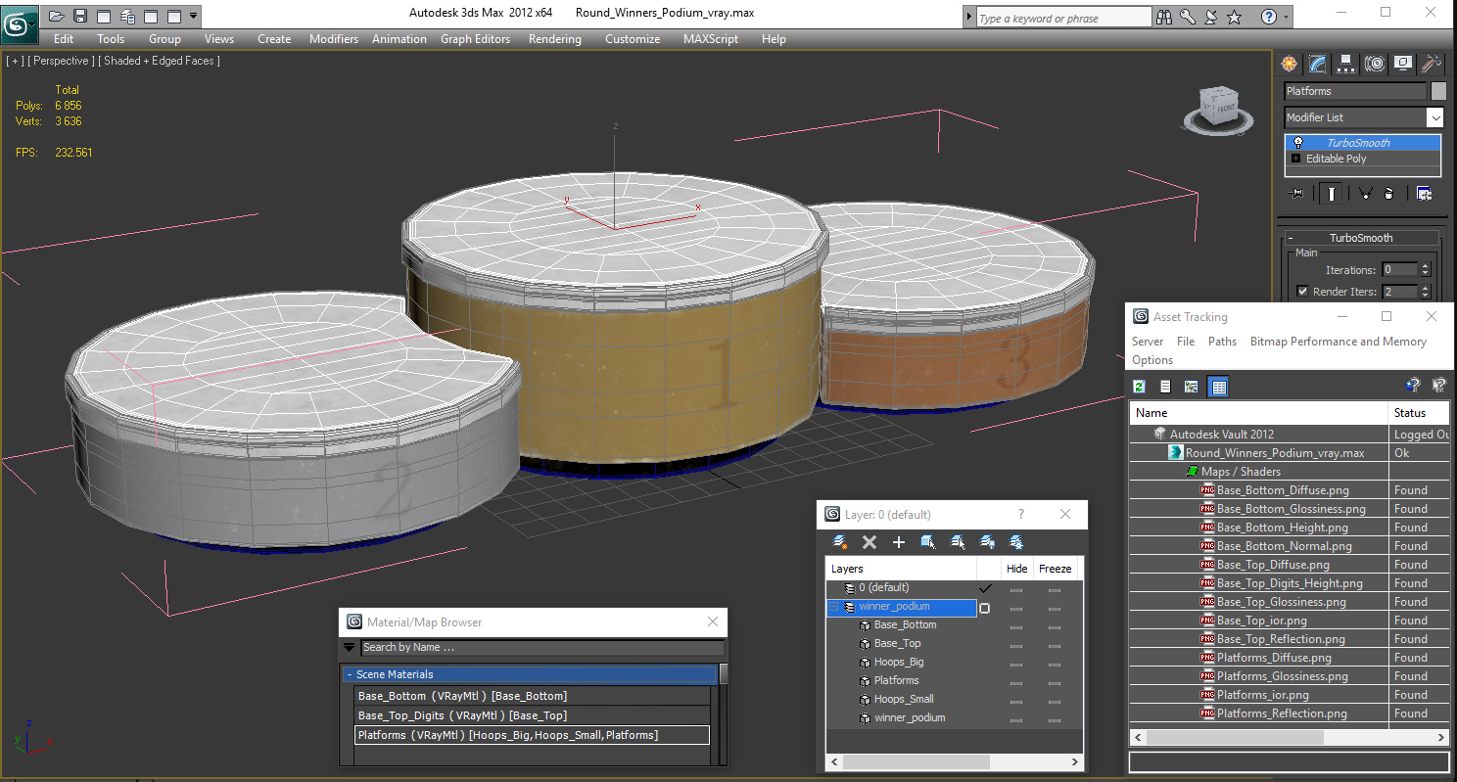Click Select Highlighted Objects and Layers icon

tap(927, 542)
